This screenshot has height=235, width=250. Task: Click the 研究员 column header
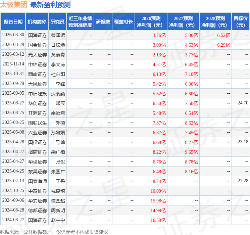57,22
